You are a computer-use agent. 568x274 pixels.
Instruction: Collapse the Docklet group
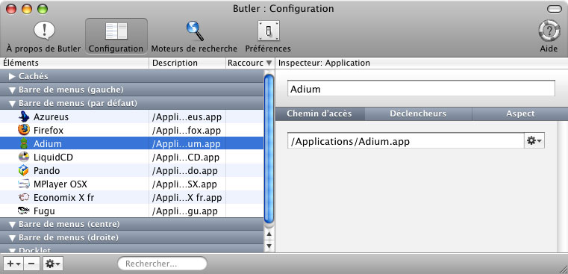coord(13,250)
